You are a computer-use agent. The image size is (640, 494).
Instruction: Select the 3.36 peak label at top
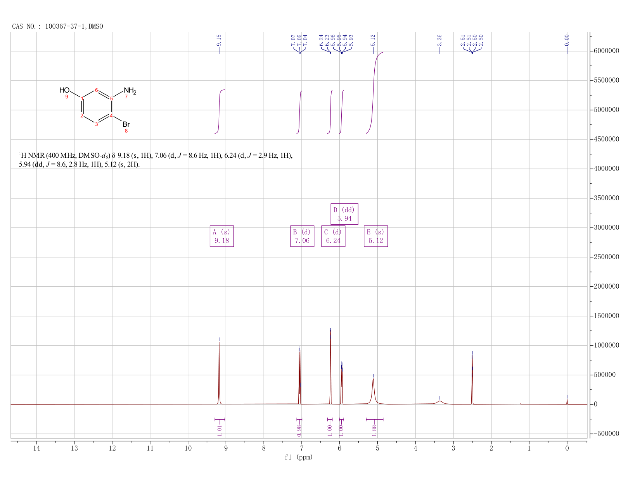(x=439, y=40)
